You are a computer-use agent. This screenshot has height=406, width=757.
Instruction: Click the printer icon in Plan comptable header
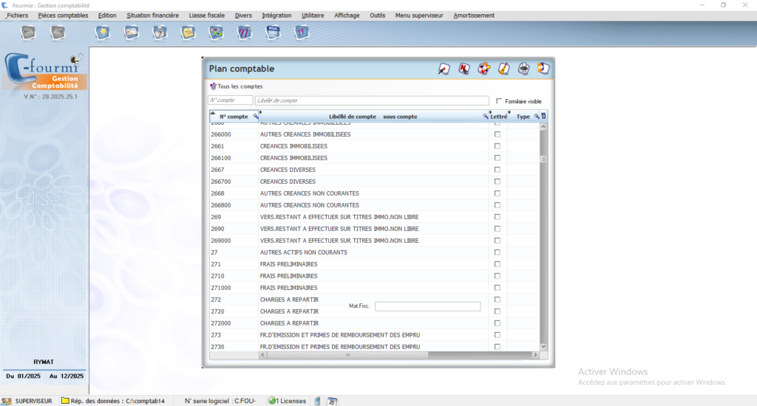tap(523, 69)
